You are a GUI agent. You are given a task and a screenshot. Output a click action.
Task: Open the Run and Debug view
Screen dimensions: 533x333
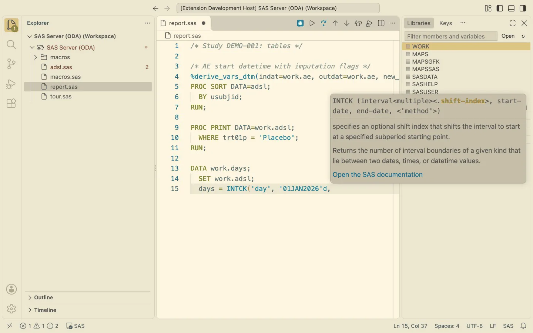tap(11, 84)
